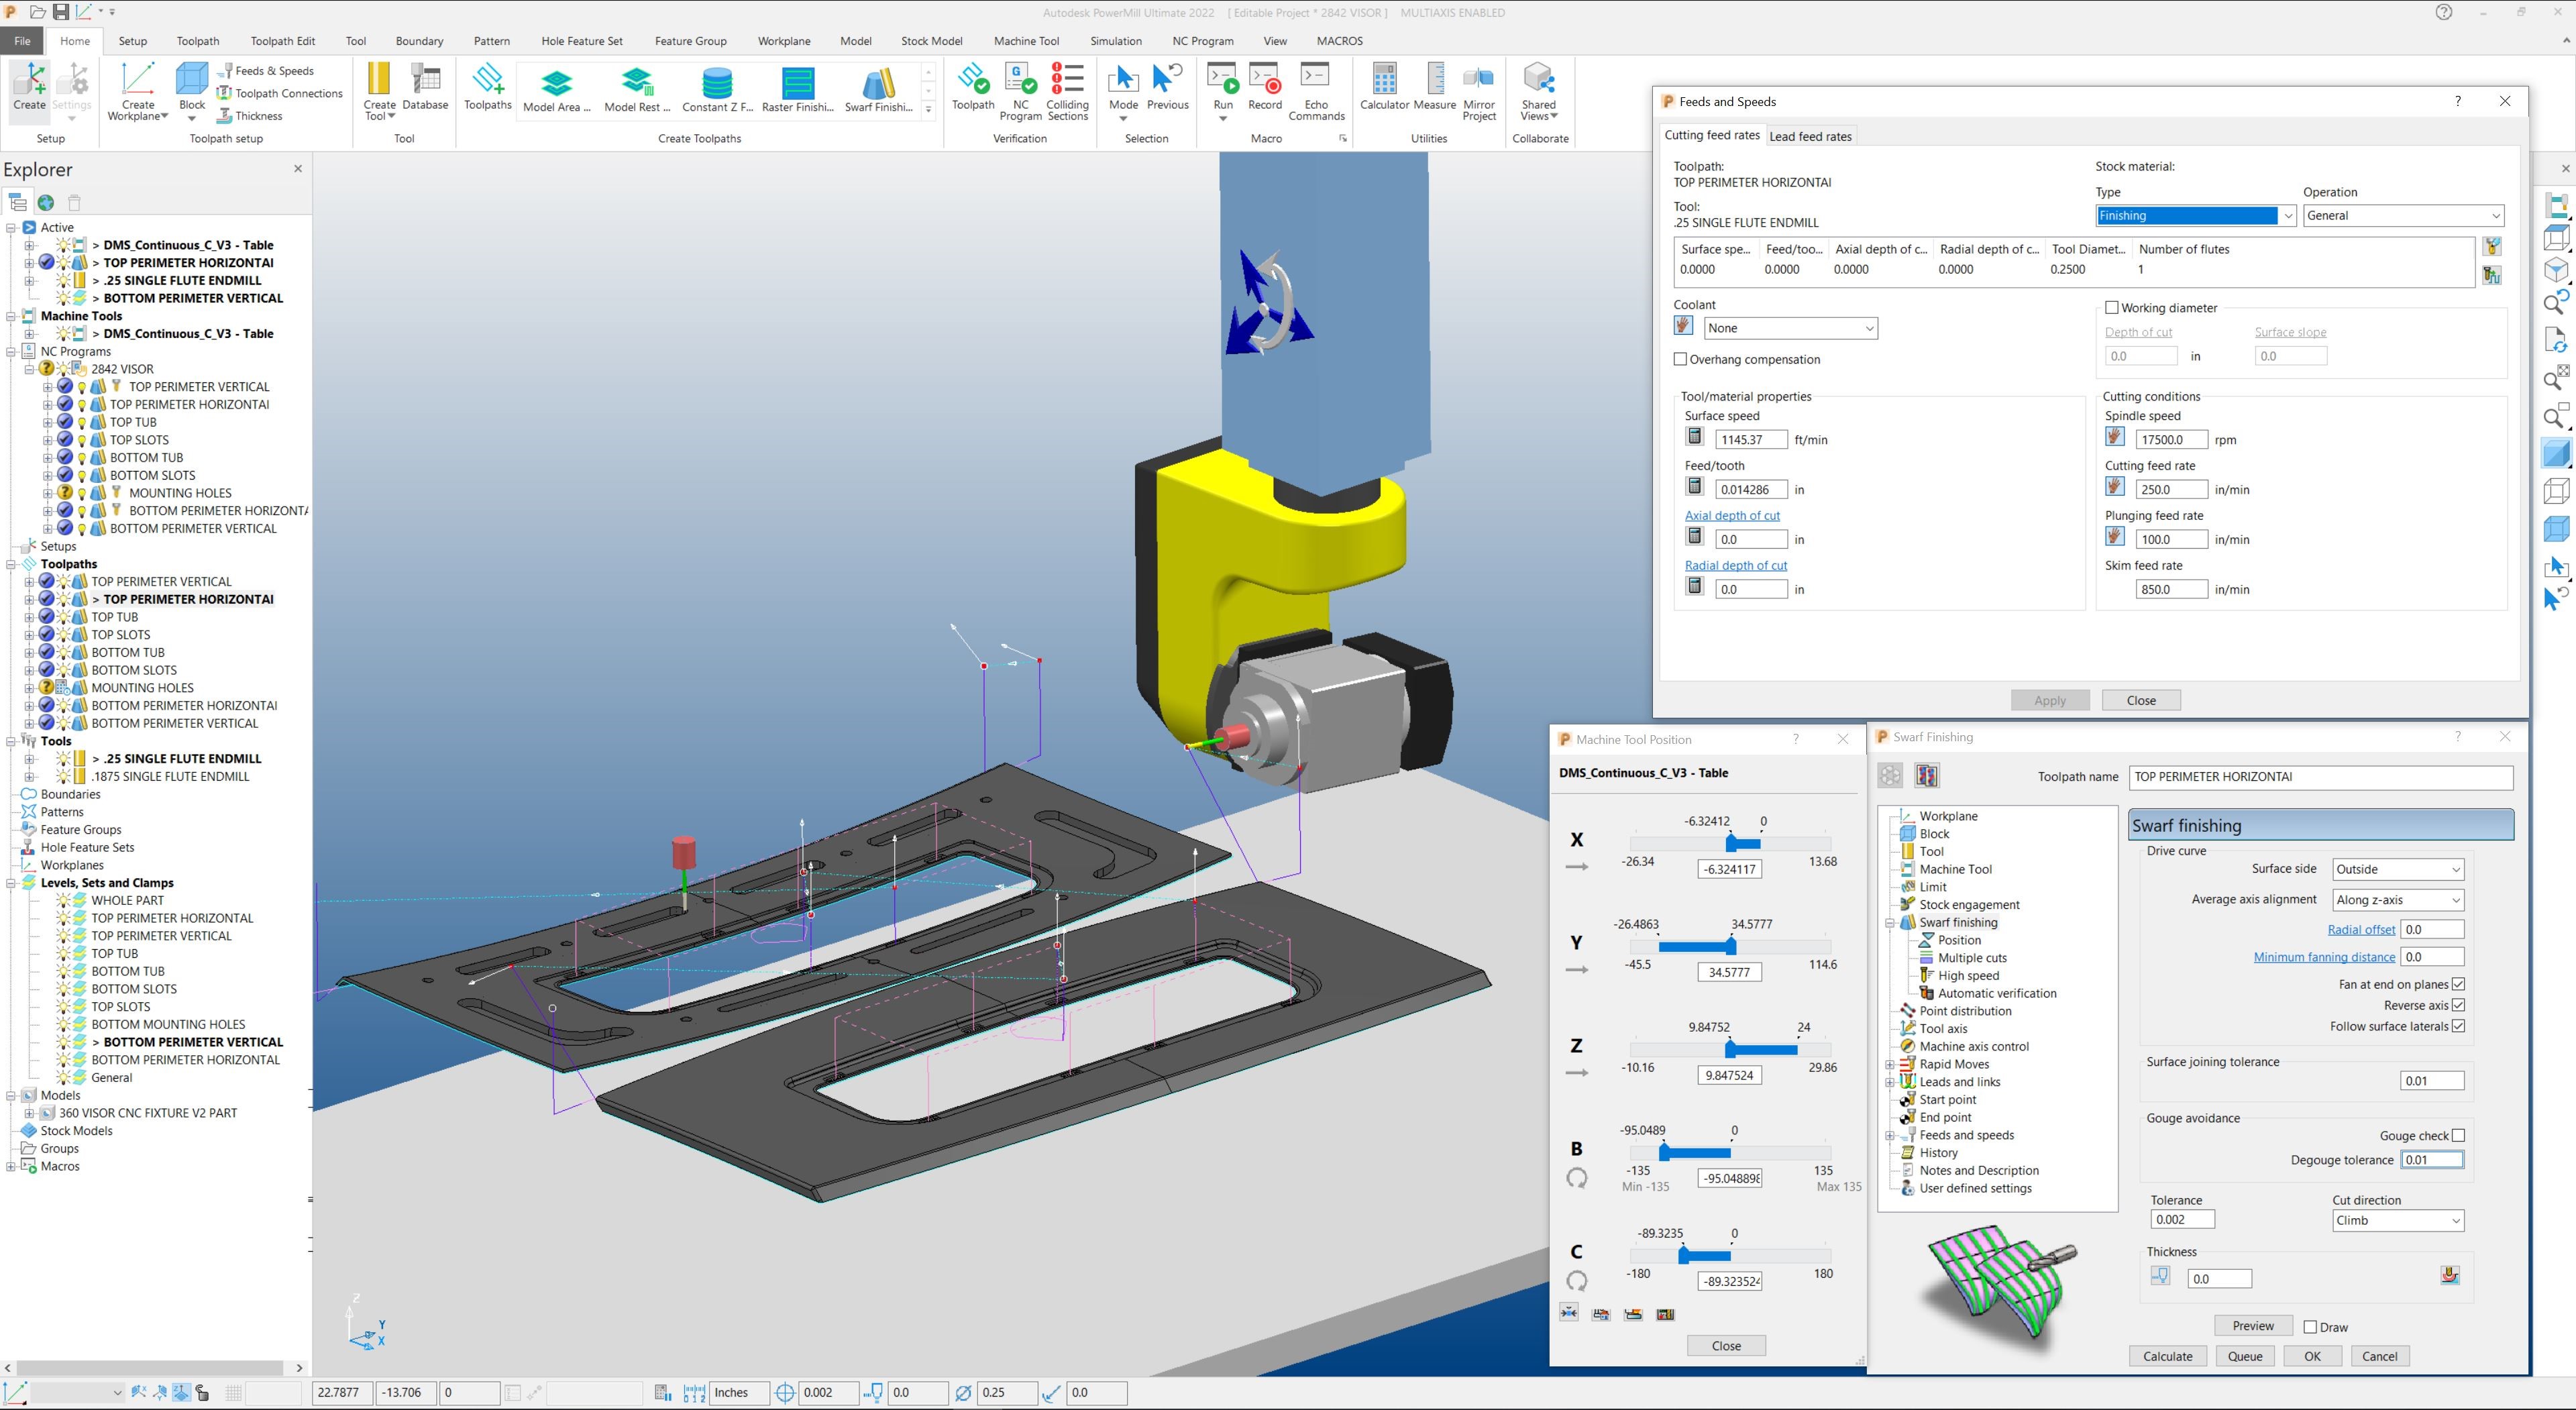Click the Calculate button
2576x1410 pixels.
point(2167,1356)
